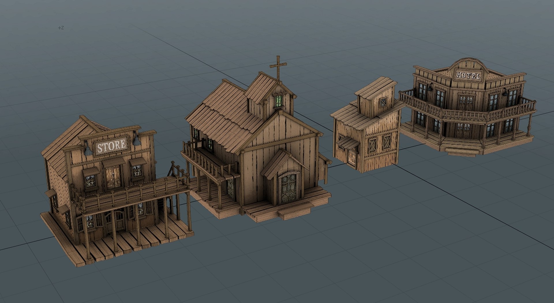Click the STORE sign text

click(x=112, y=146)
